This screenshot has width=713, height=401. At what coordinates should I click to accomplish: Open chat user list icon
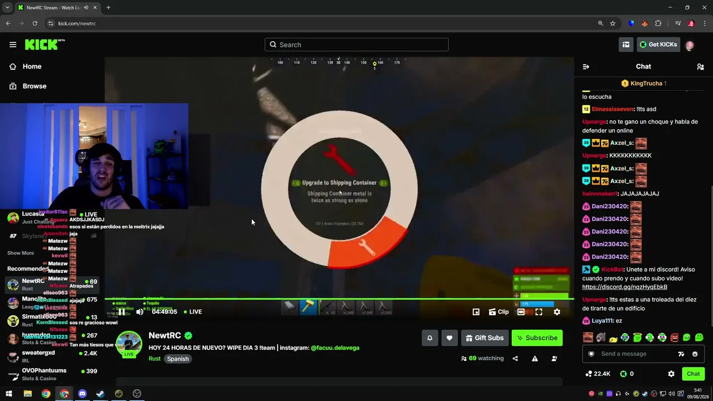[700, 66]
